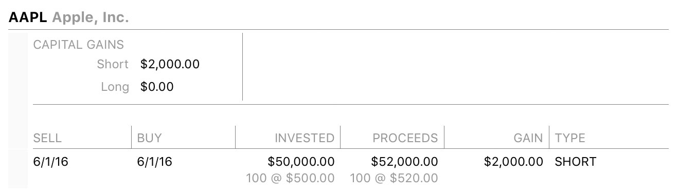Select the Long capital gains amount $0.00

[x=157, y=87]
